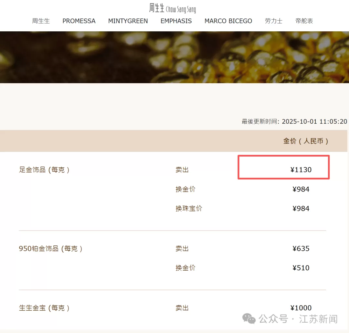The width and height of the screenshot is (349, 333).
Task: Click the highlighted ¥1130 price box
Action: click(x=283, y=167)
